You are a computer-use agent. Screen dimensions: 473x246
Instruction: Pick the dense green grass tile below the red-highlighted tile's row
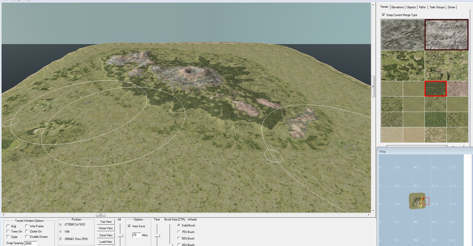point(436,119)
